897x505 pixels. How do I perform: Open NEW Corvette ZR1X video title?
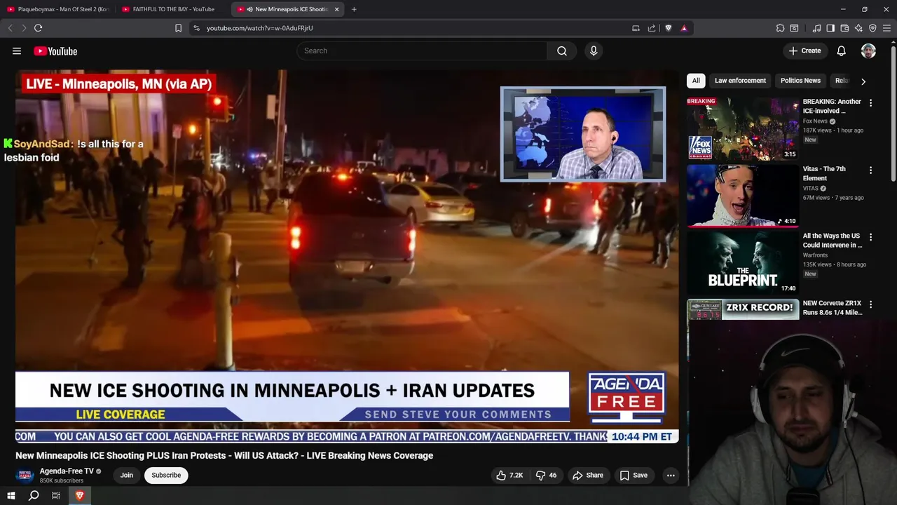click(x=832, y=308)
